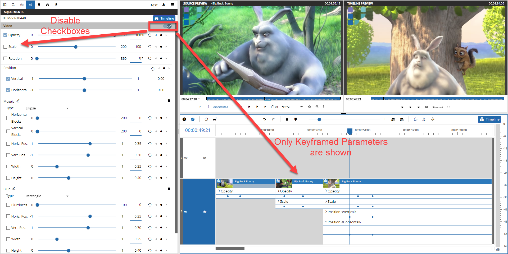Hide the V1 track with eye icon
Image resolution: width=508 pixels, height=254 pixels.
coord(205,212)
